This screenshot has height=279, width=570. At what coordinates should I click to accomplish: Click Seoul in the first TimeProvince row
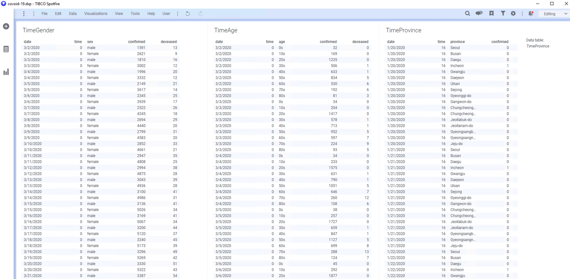(455, 48)
